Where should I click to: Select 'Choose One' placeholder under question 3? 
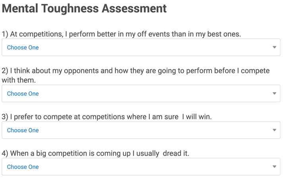coord(23,130)
